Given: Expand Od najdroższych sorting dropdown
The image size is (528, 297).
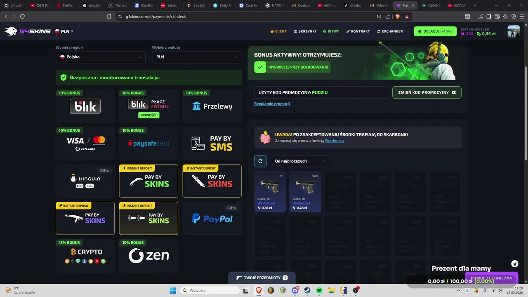Looking at the screenshot, I should tap(300, 161).
